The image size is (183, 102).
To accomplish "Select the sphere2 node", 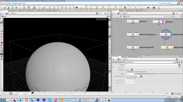I will click(x=159, y=22).
